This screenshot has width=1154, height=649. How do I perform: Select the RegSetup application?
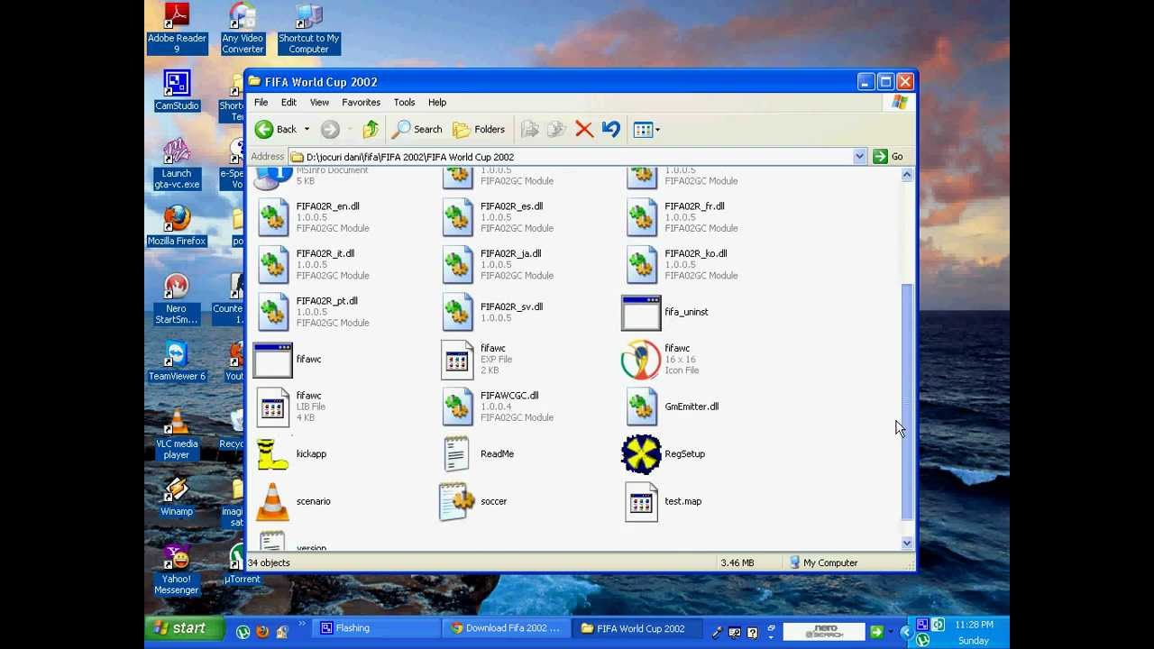pos(664,454)
